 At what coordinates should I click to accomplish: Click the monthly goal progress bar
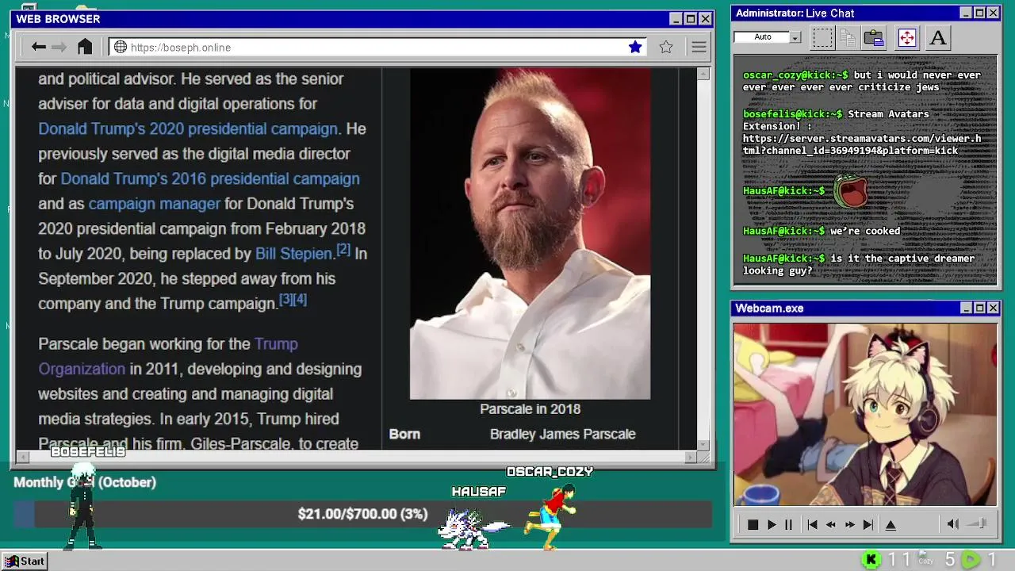(x=362, y=514)
